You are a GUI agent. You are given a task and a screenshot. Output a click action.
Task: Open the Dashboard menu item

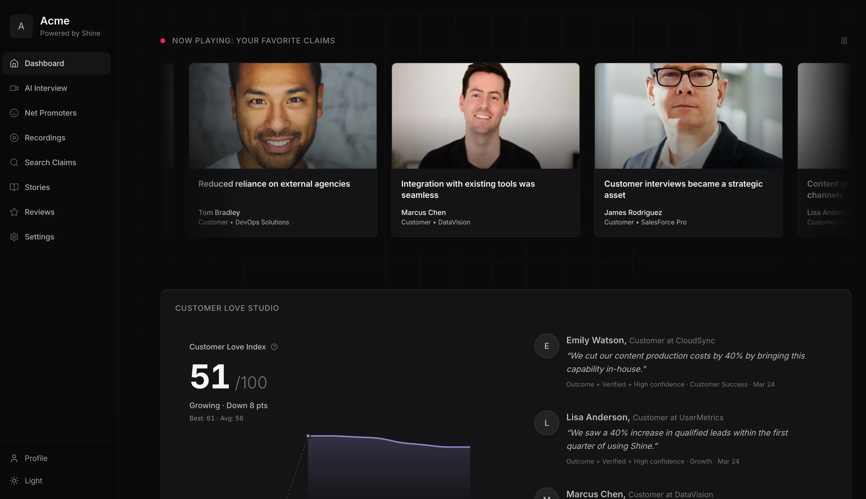tap(56, 63)
